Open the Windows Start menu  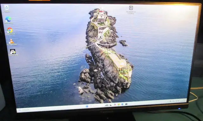pyautogui.click(x=87, y=106)
